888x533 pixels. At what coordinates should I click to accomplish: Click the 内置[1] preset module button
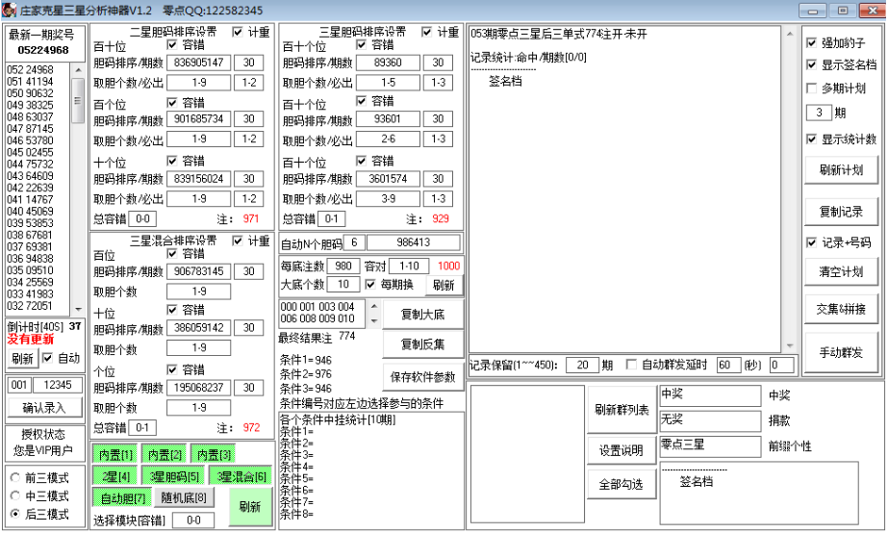pos(114,454)
